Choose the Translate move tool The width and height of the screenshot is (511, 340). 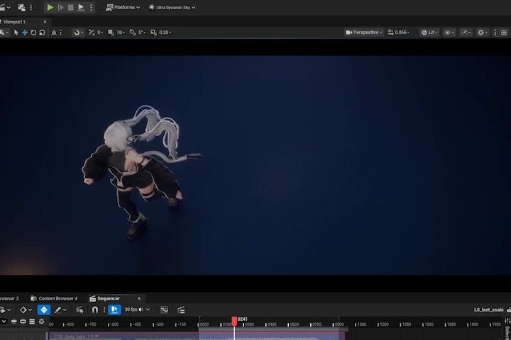(25, 33)
